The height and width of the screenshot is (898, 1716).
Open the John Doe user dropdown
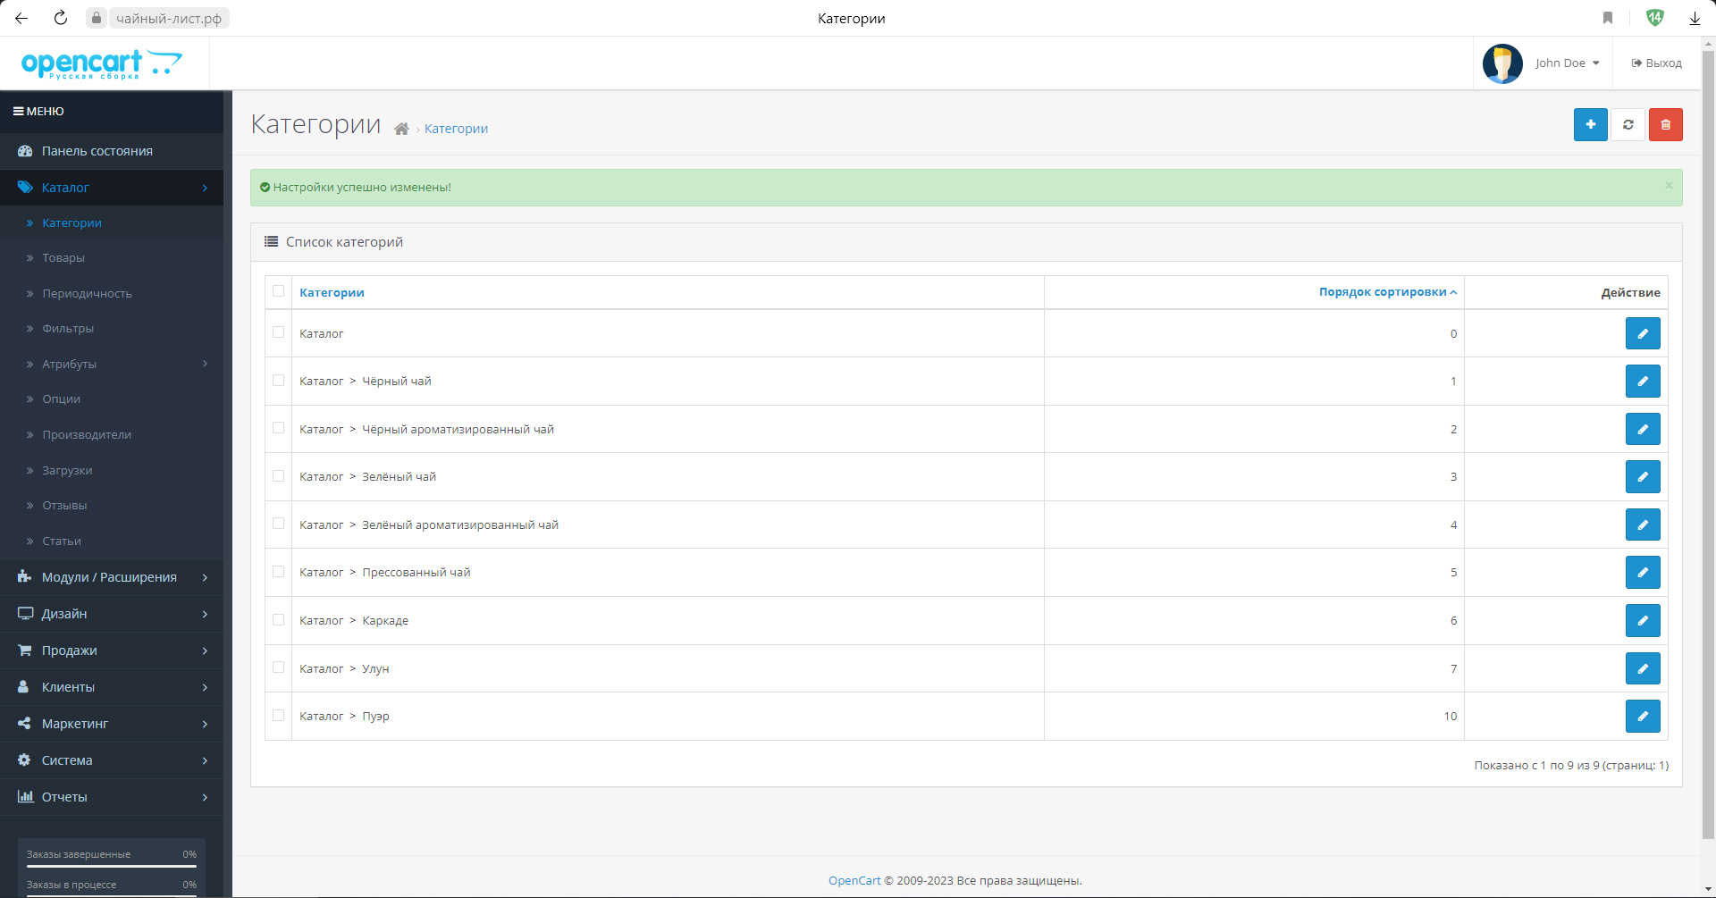1566,63
